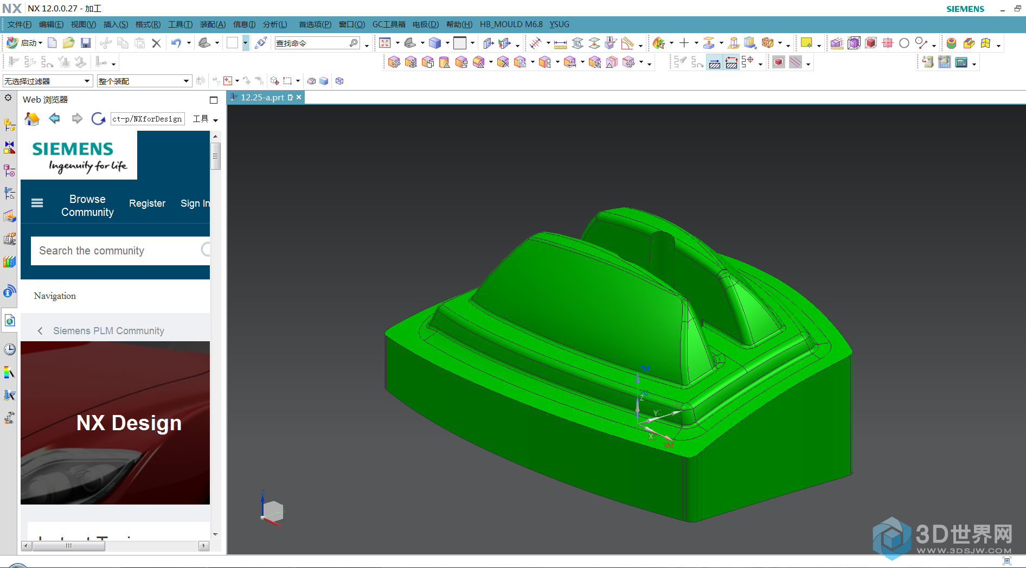Open the GC工具箱 menu
Image resolution: width=1026 pixels, height=568 pixels.
point(389,24)
